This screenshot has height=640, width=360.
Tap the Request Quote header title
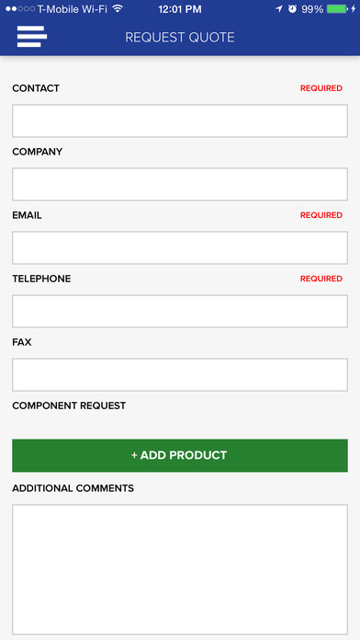(180, 38)
